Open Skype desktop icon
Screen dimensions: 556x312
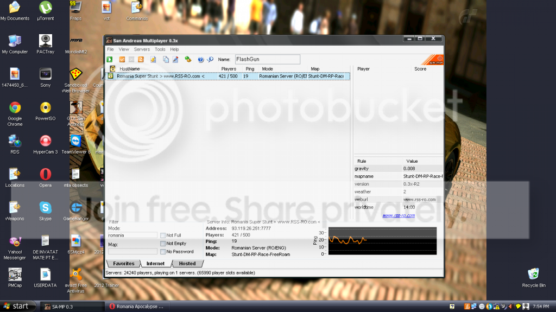[46, 211]
